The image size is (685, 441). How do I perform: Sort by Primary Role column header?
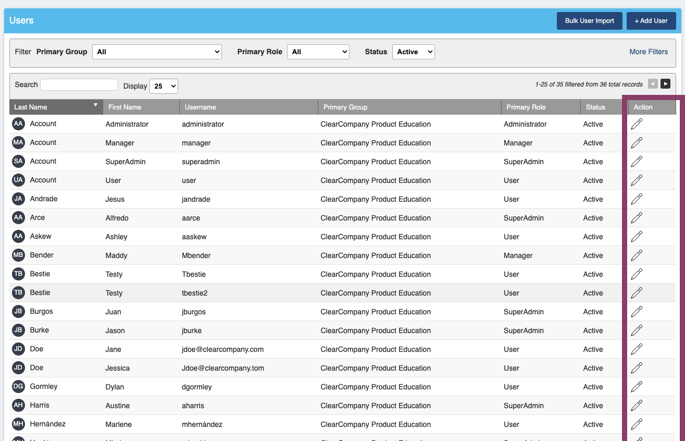click(x=541, y=107)
